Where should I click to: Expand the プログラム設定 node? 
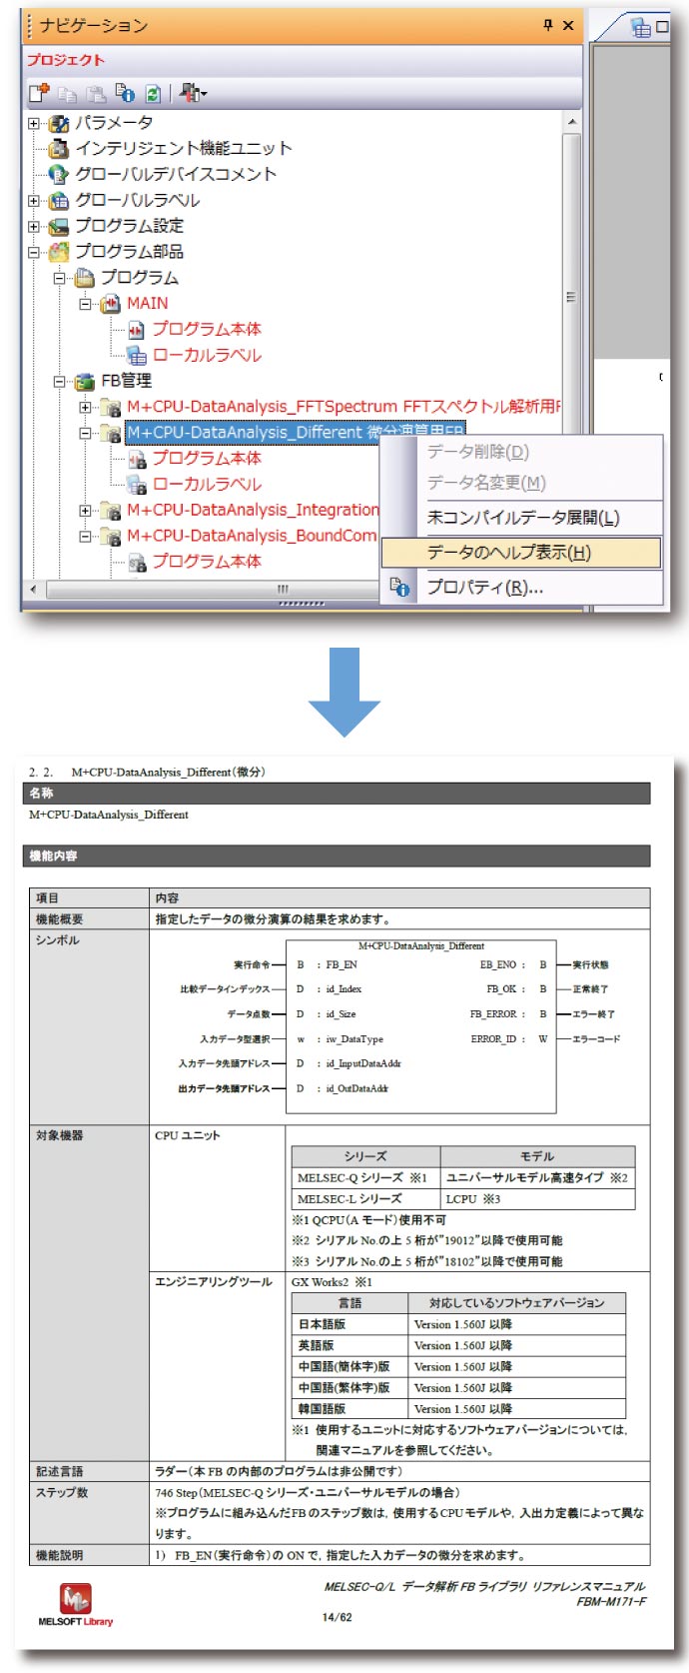click(34, 227)
